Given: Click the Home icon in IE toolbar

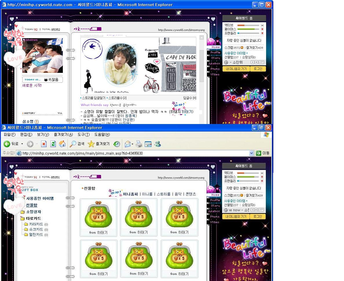Looking at the screenshot, I should (62, 144).
